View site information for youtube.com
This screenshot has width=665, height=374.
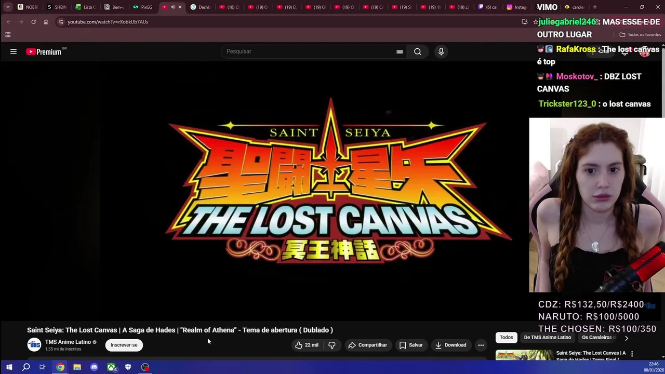61,22
